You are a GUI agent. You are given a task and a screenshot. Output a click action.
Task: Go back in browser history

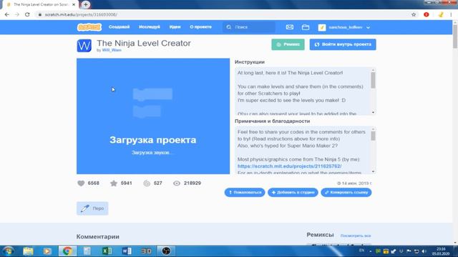coord(7,14)
